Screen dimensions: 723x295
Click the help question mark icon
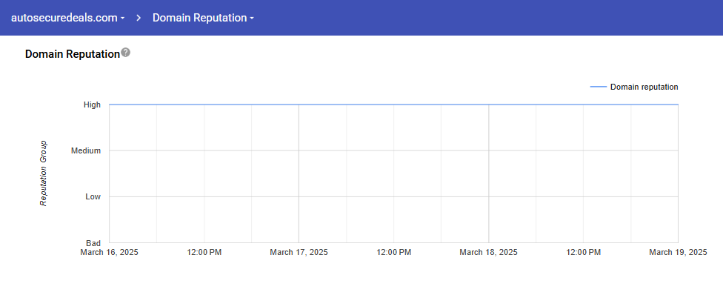(x=125, y=53)
